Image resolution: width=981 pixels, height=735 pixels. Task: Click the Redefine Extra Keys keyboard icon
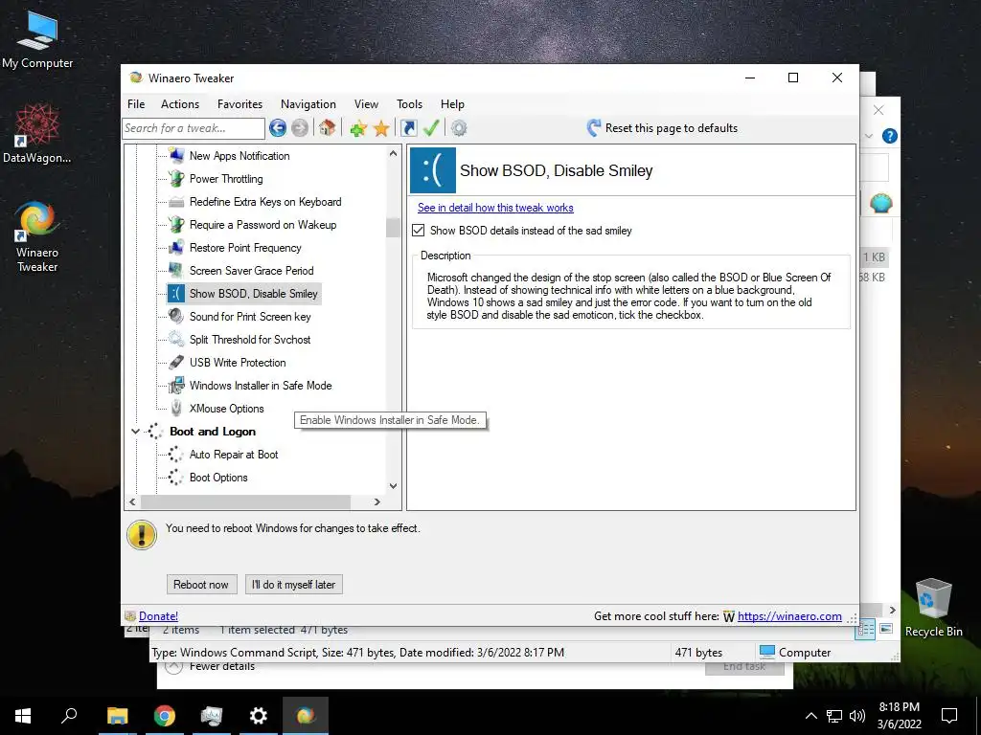pyautogui.click(x=176, y=201)
